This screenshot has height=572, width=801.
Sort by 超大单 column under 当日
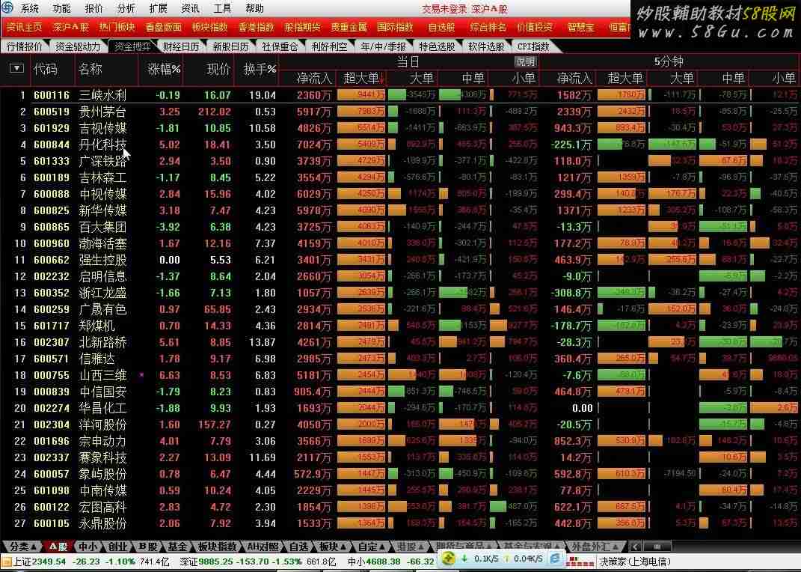coord(362,78)
